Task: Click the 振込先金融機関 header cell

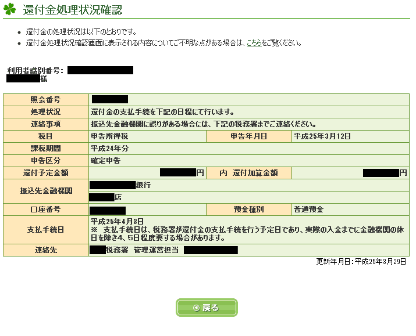Action: (x=46, y=191)
